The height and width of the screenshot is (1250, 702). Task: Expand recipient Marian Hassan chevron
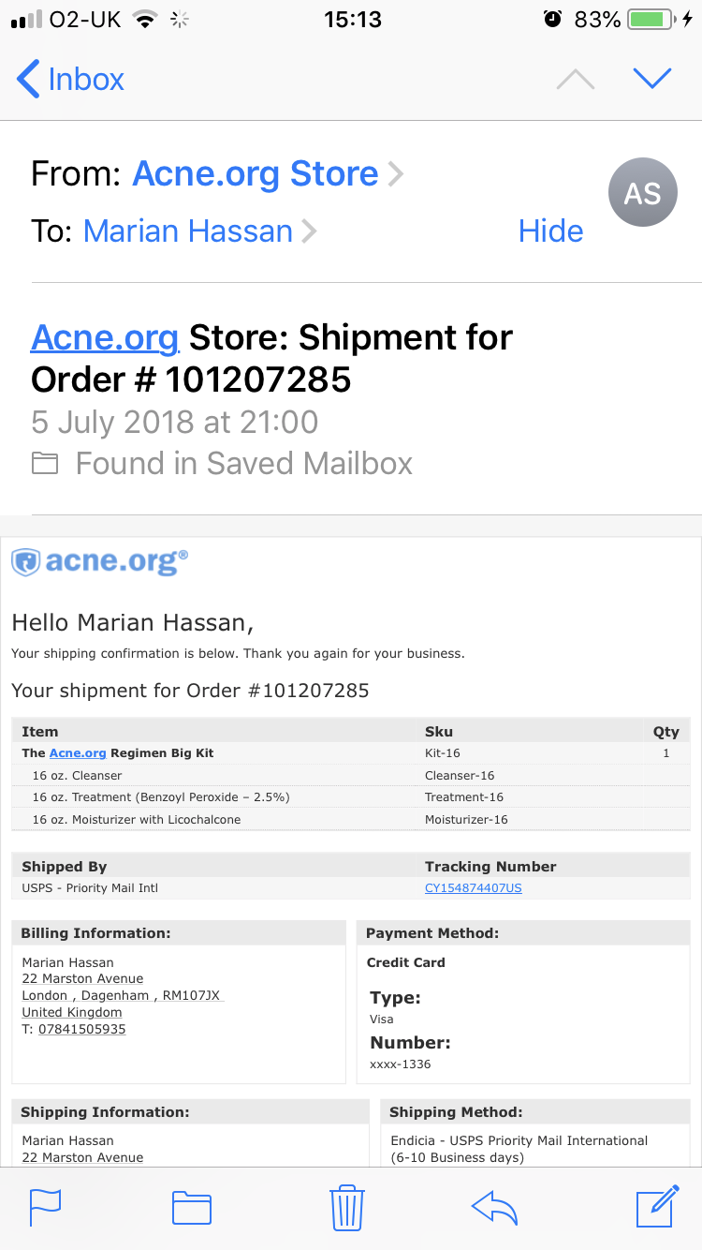click(308, 231)
